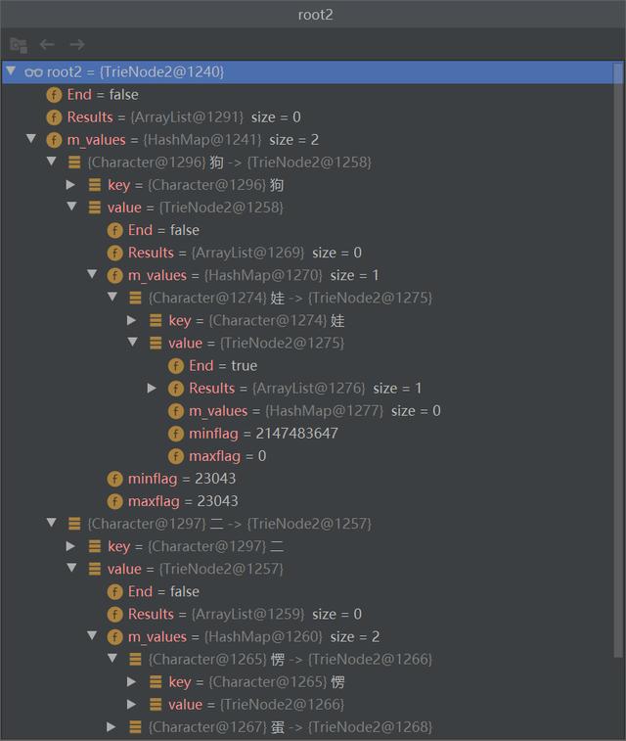Click the leftmost toolbar icon beside the arrows
Image resolution: width=626 pixels, height=741 pixels.
tap(18, 44)
